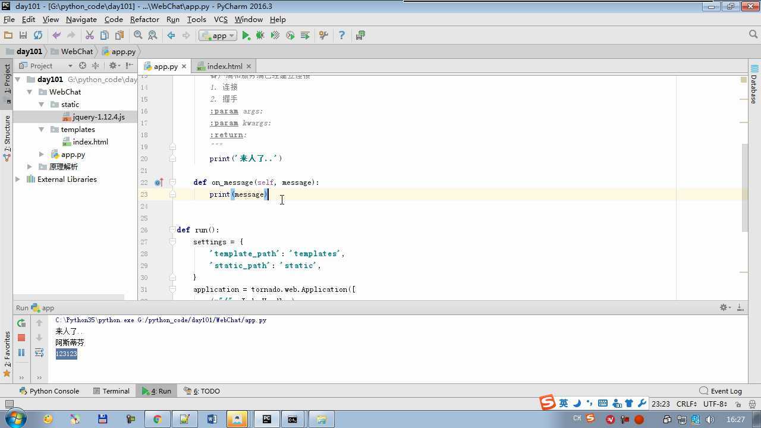Open Run panel gear settings
This screenshot has height=428, width=761.
click(725, 307)
